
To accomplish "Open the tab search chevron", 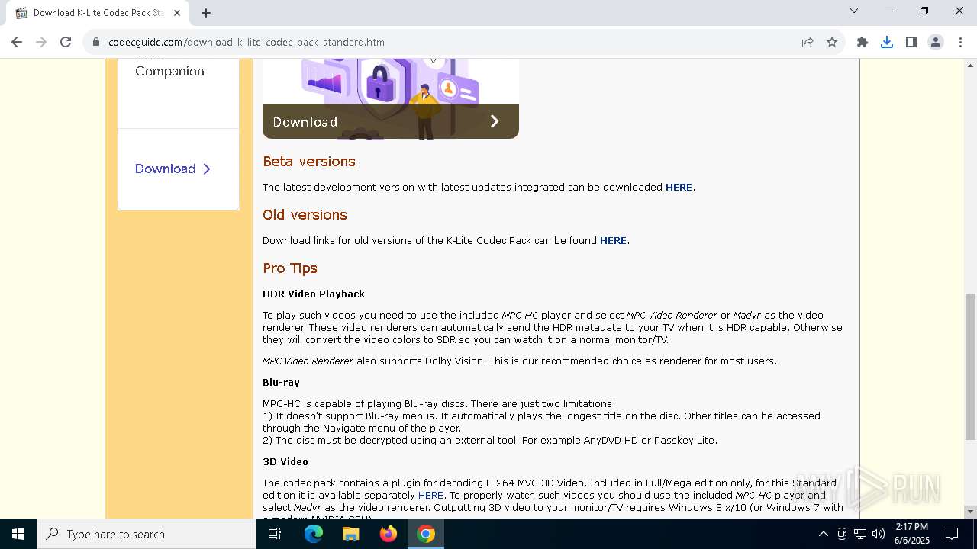I will point(854,11).
